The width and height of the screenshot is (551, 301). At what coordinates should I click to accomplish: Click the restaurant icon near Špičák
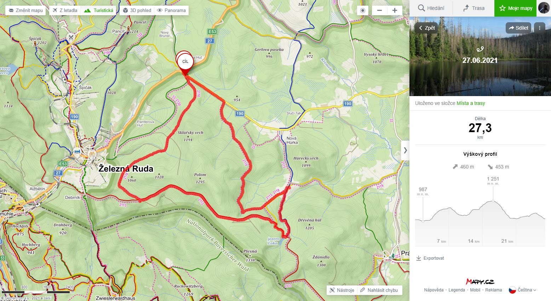click(x=71, y=37)
